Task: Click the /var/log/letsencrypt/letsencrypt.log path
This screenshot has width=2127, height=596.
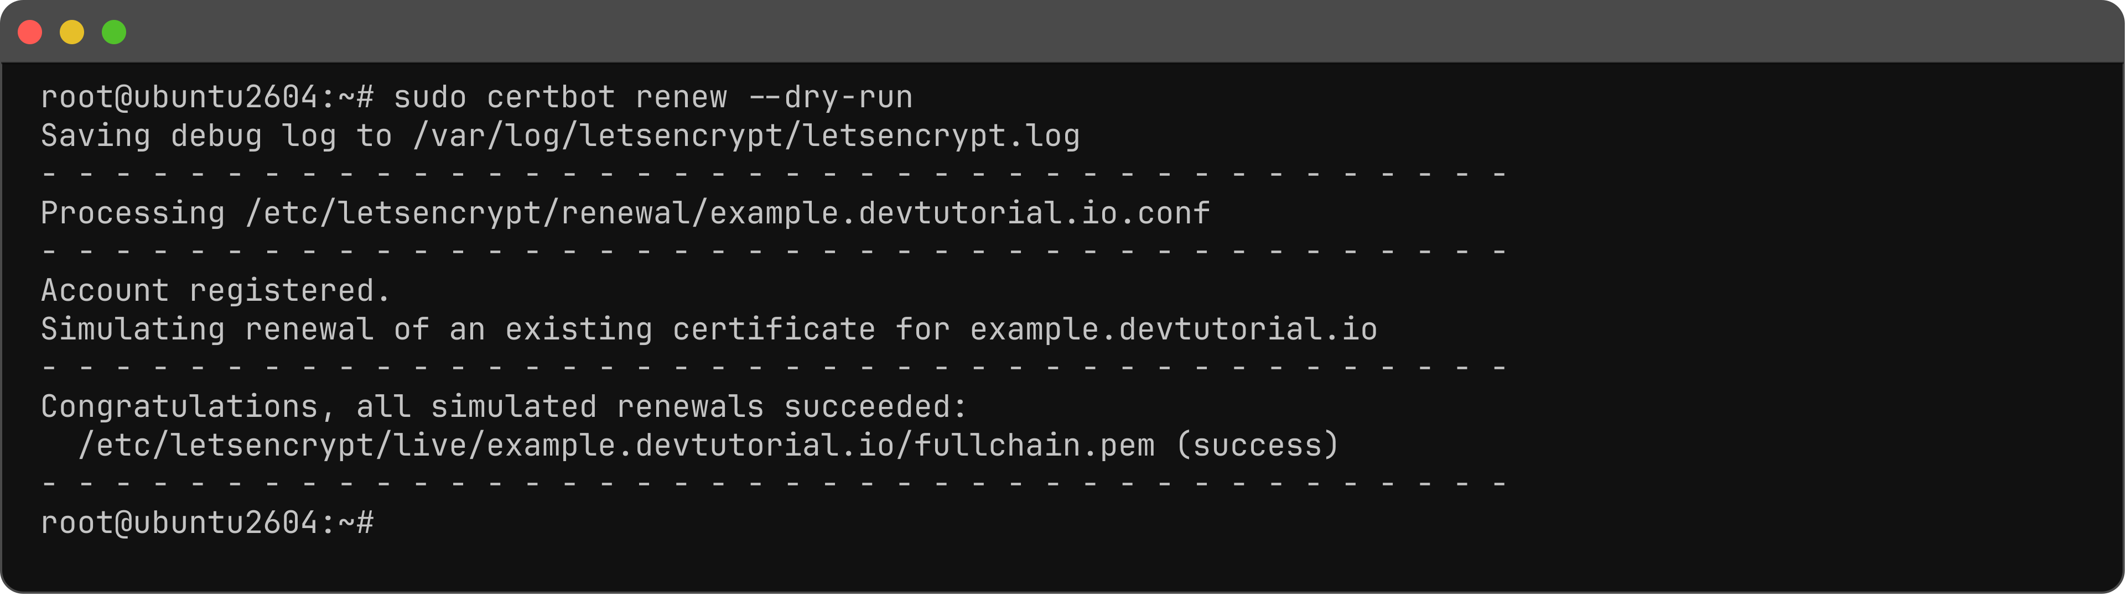Action: 746,136
